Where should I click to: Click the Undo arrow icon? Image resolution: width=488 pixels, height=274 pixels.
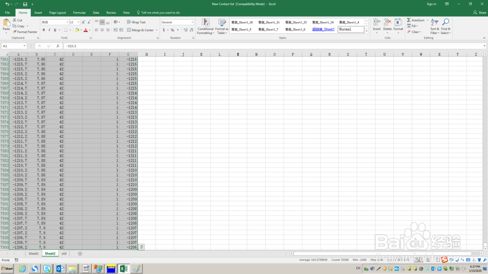tap(7, 4)
